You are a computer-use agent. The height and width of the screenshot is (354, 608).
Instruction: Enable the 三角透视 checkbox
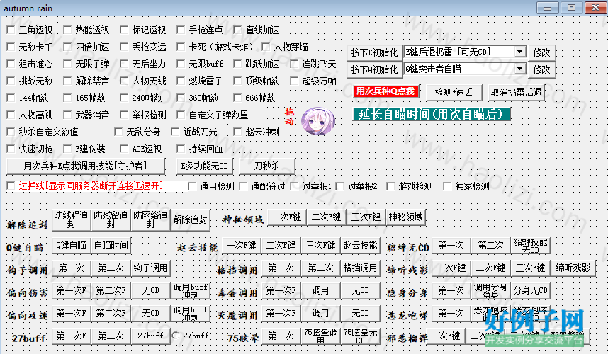(x=11, y=30)
